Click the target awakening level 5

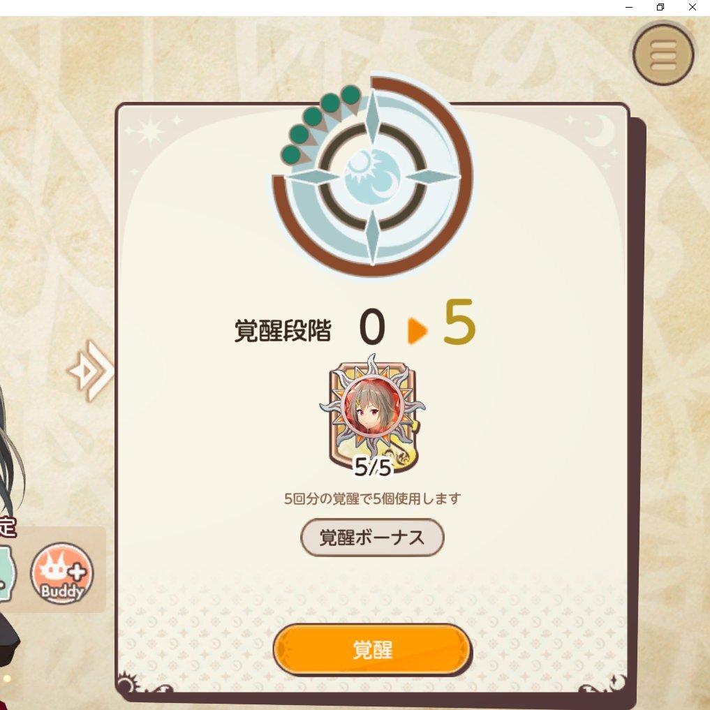tap(459, 322)
